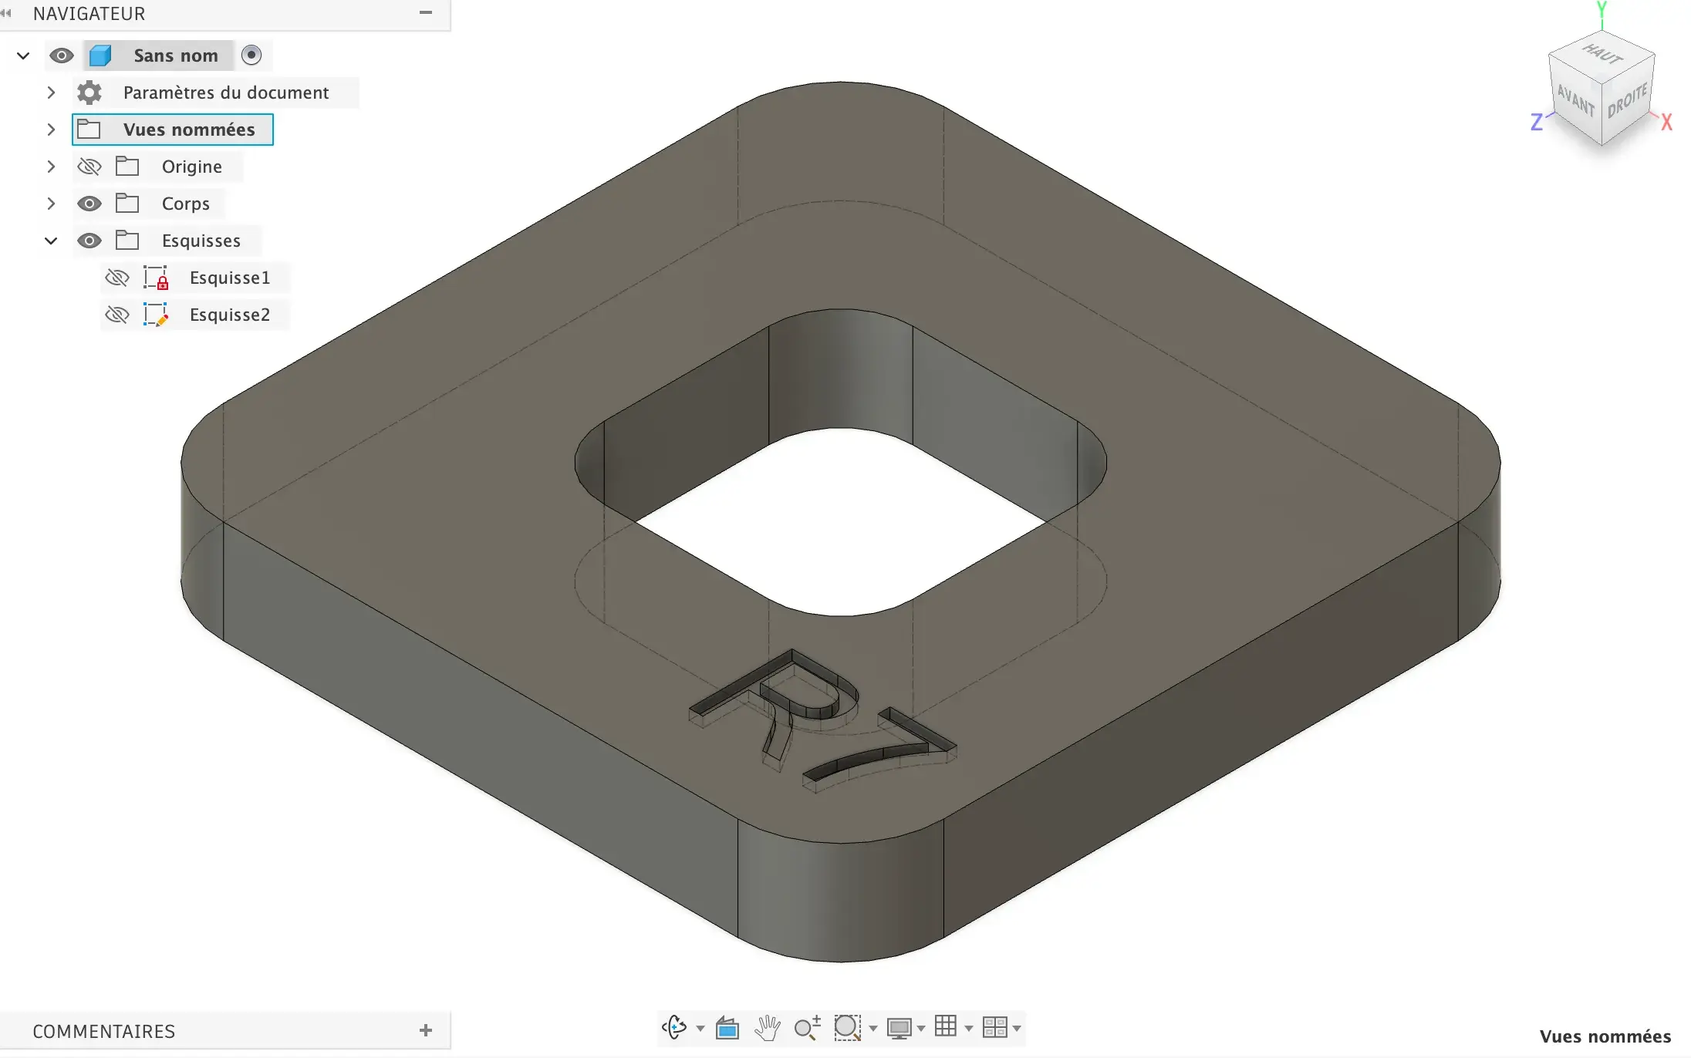Click the AVANT face of ViewCube
The height and width of the screenshot is (1058, 1691).
1575,100
